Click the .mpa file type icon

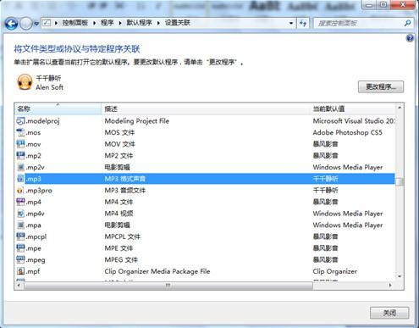[x=20, y=225]
